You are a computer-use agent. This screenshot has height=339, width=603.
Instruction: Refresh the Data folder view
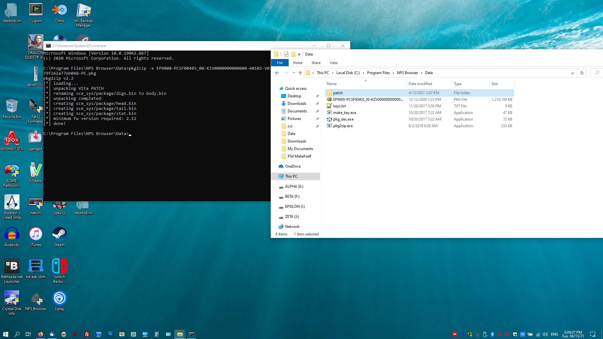coord(582,73)
